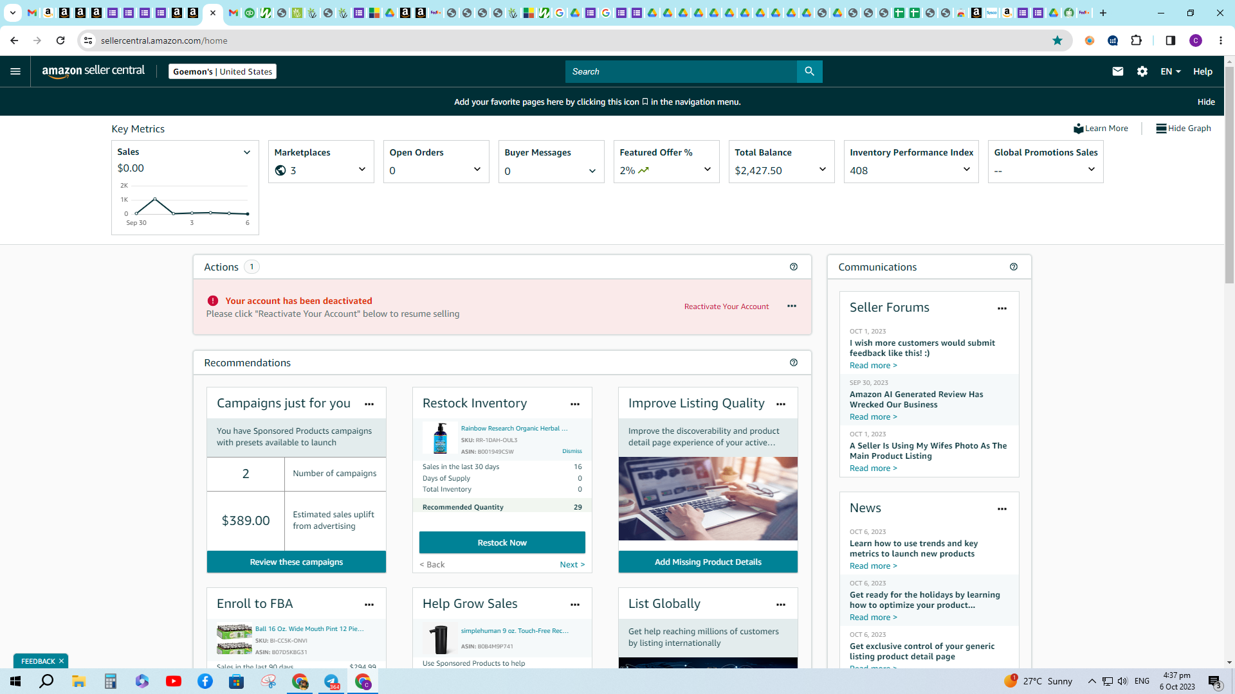Image resolution: width=1235 pixels, height=694 pixels.
Task: Open options menu for Campaigns just for you
Action: click(x=369, y=404)
